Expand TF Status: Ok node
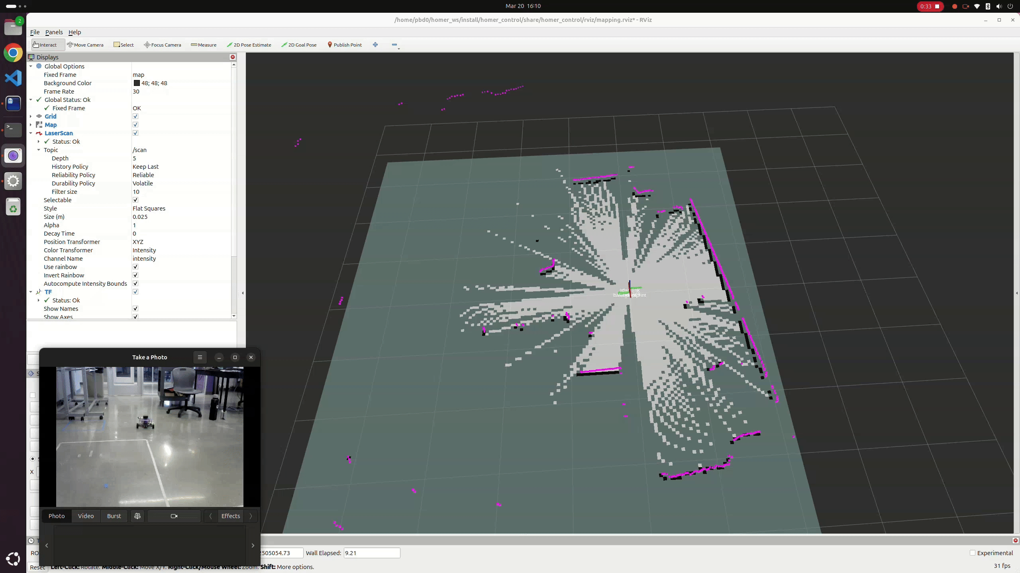 click(39, 300)
